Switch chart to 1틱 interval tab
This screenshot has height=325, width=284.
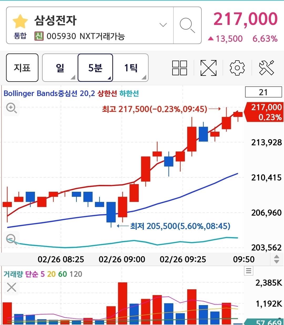click(131, 68)
